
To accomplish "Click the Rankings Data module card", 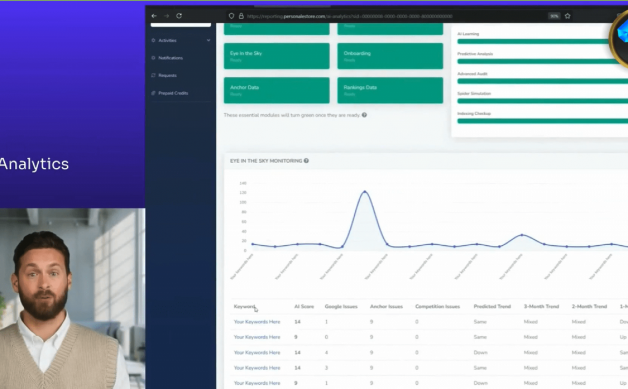I will click(390, 91).
